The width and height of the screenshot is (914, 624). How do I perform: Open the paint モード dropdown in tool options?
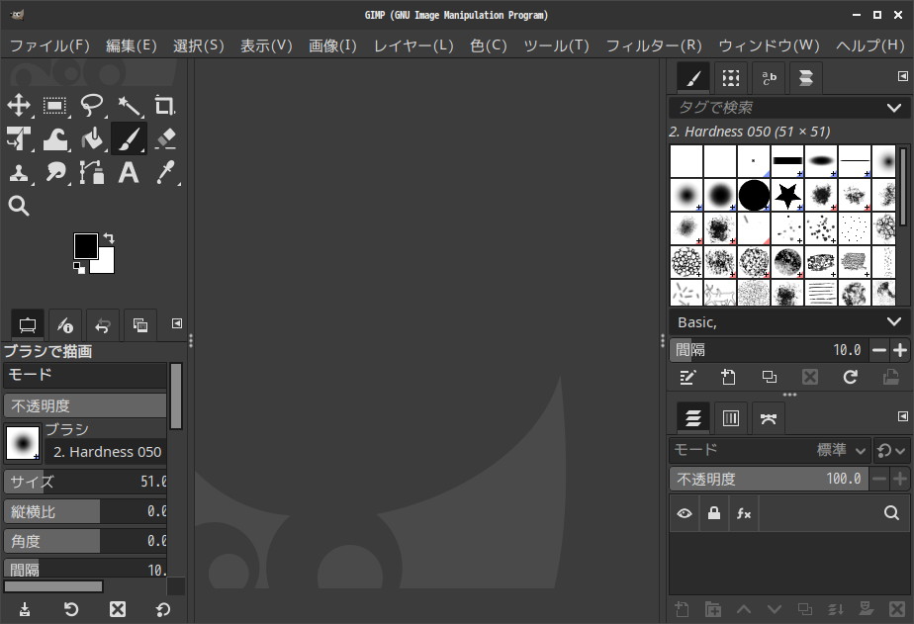point(85,375)
